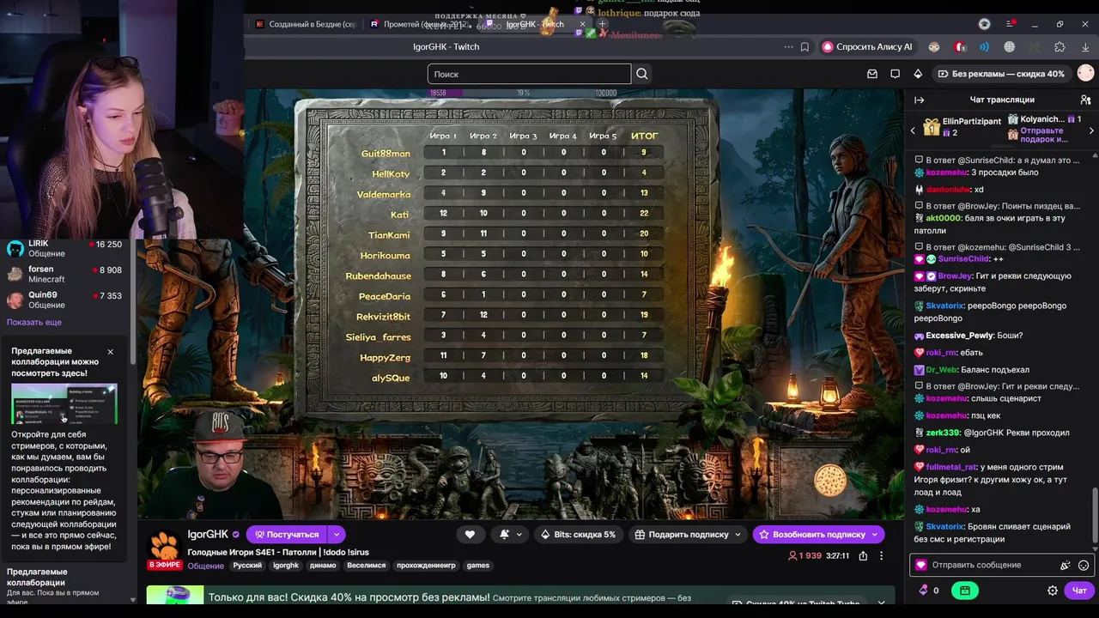Open the channel points balance icon
The image size is (1099, 618).
[929, 591]
